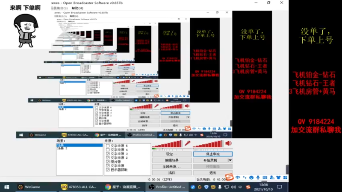
Task: Select the highlighted 场景 scene entry
Action: 80,145
